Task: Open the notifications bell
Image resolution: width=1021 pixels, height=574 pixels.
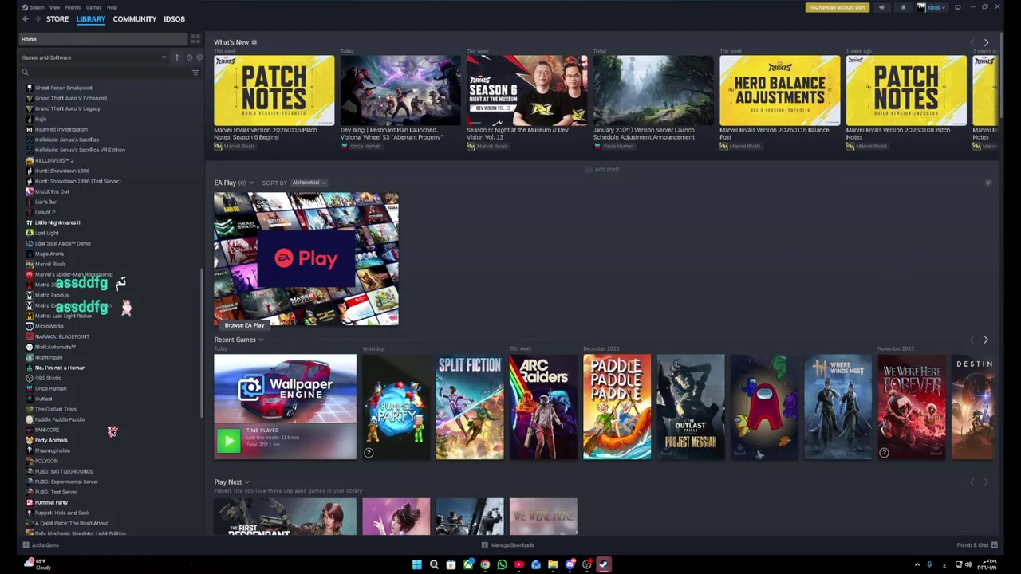Action: tap(903, 7)
